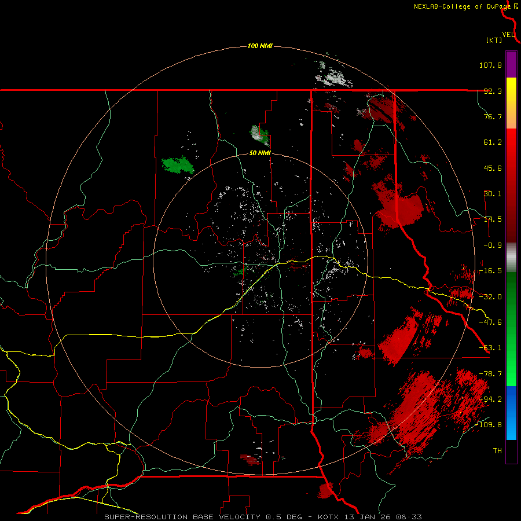Select the 107.8 legend value
Viewport: 521px width, 521px height.
[490, 65]
